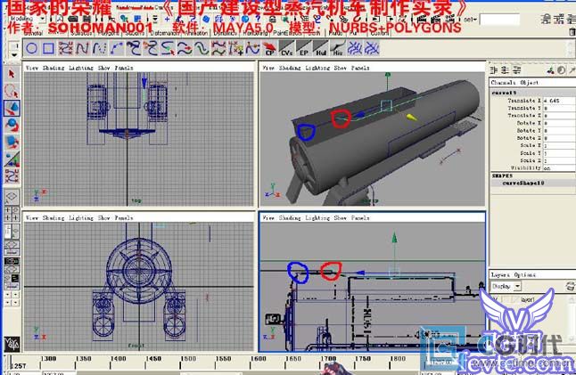
Task: Click the last blue curve icon on the shelf
Action: click(372, 48)
